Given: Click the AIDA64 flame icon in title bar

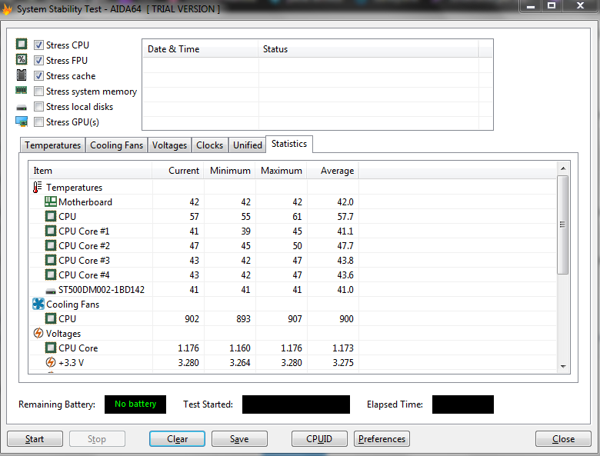Looking at the screenshot, I should pos(7,9).
